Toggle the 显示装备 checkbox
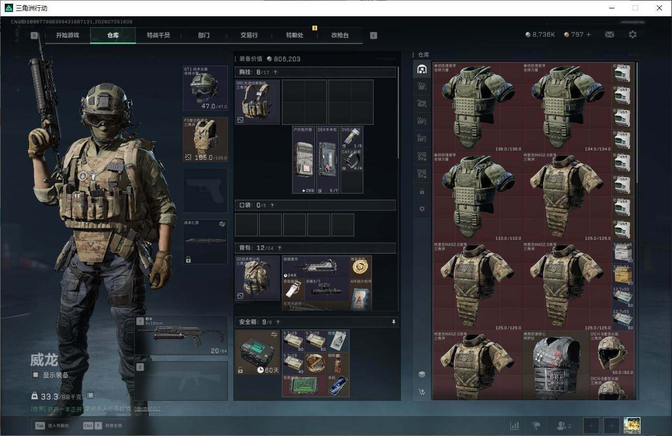This screenshot has width=672, height=436. pyautogui.click(x=36, y=375)
